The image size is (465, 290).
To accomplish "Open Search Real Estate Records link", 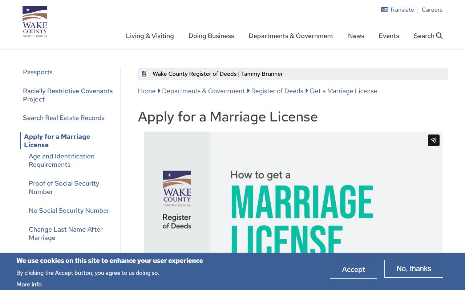I will point(64,118).
